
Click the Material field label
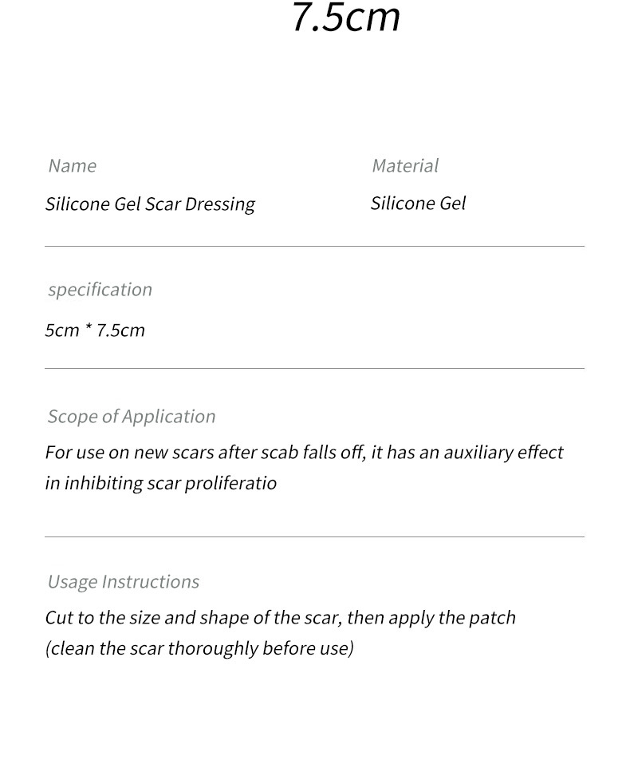(404, 166)
